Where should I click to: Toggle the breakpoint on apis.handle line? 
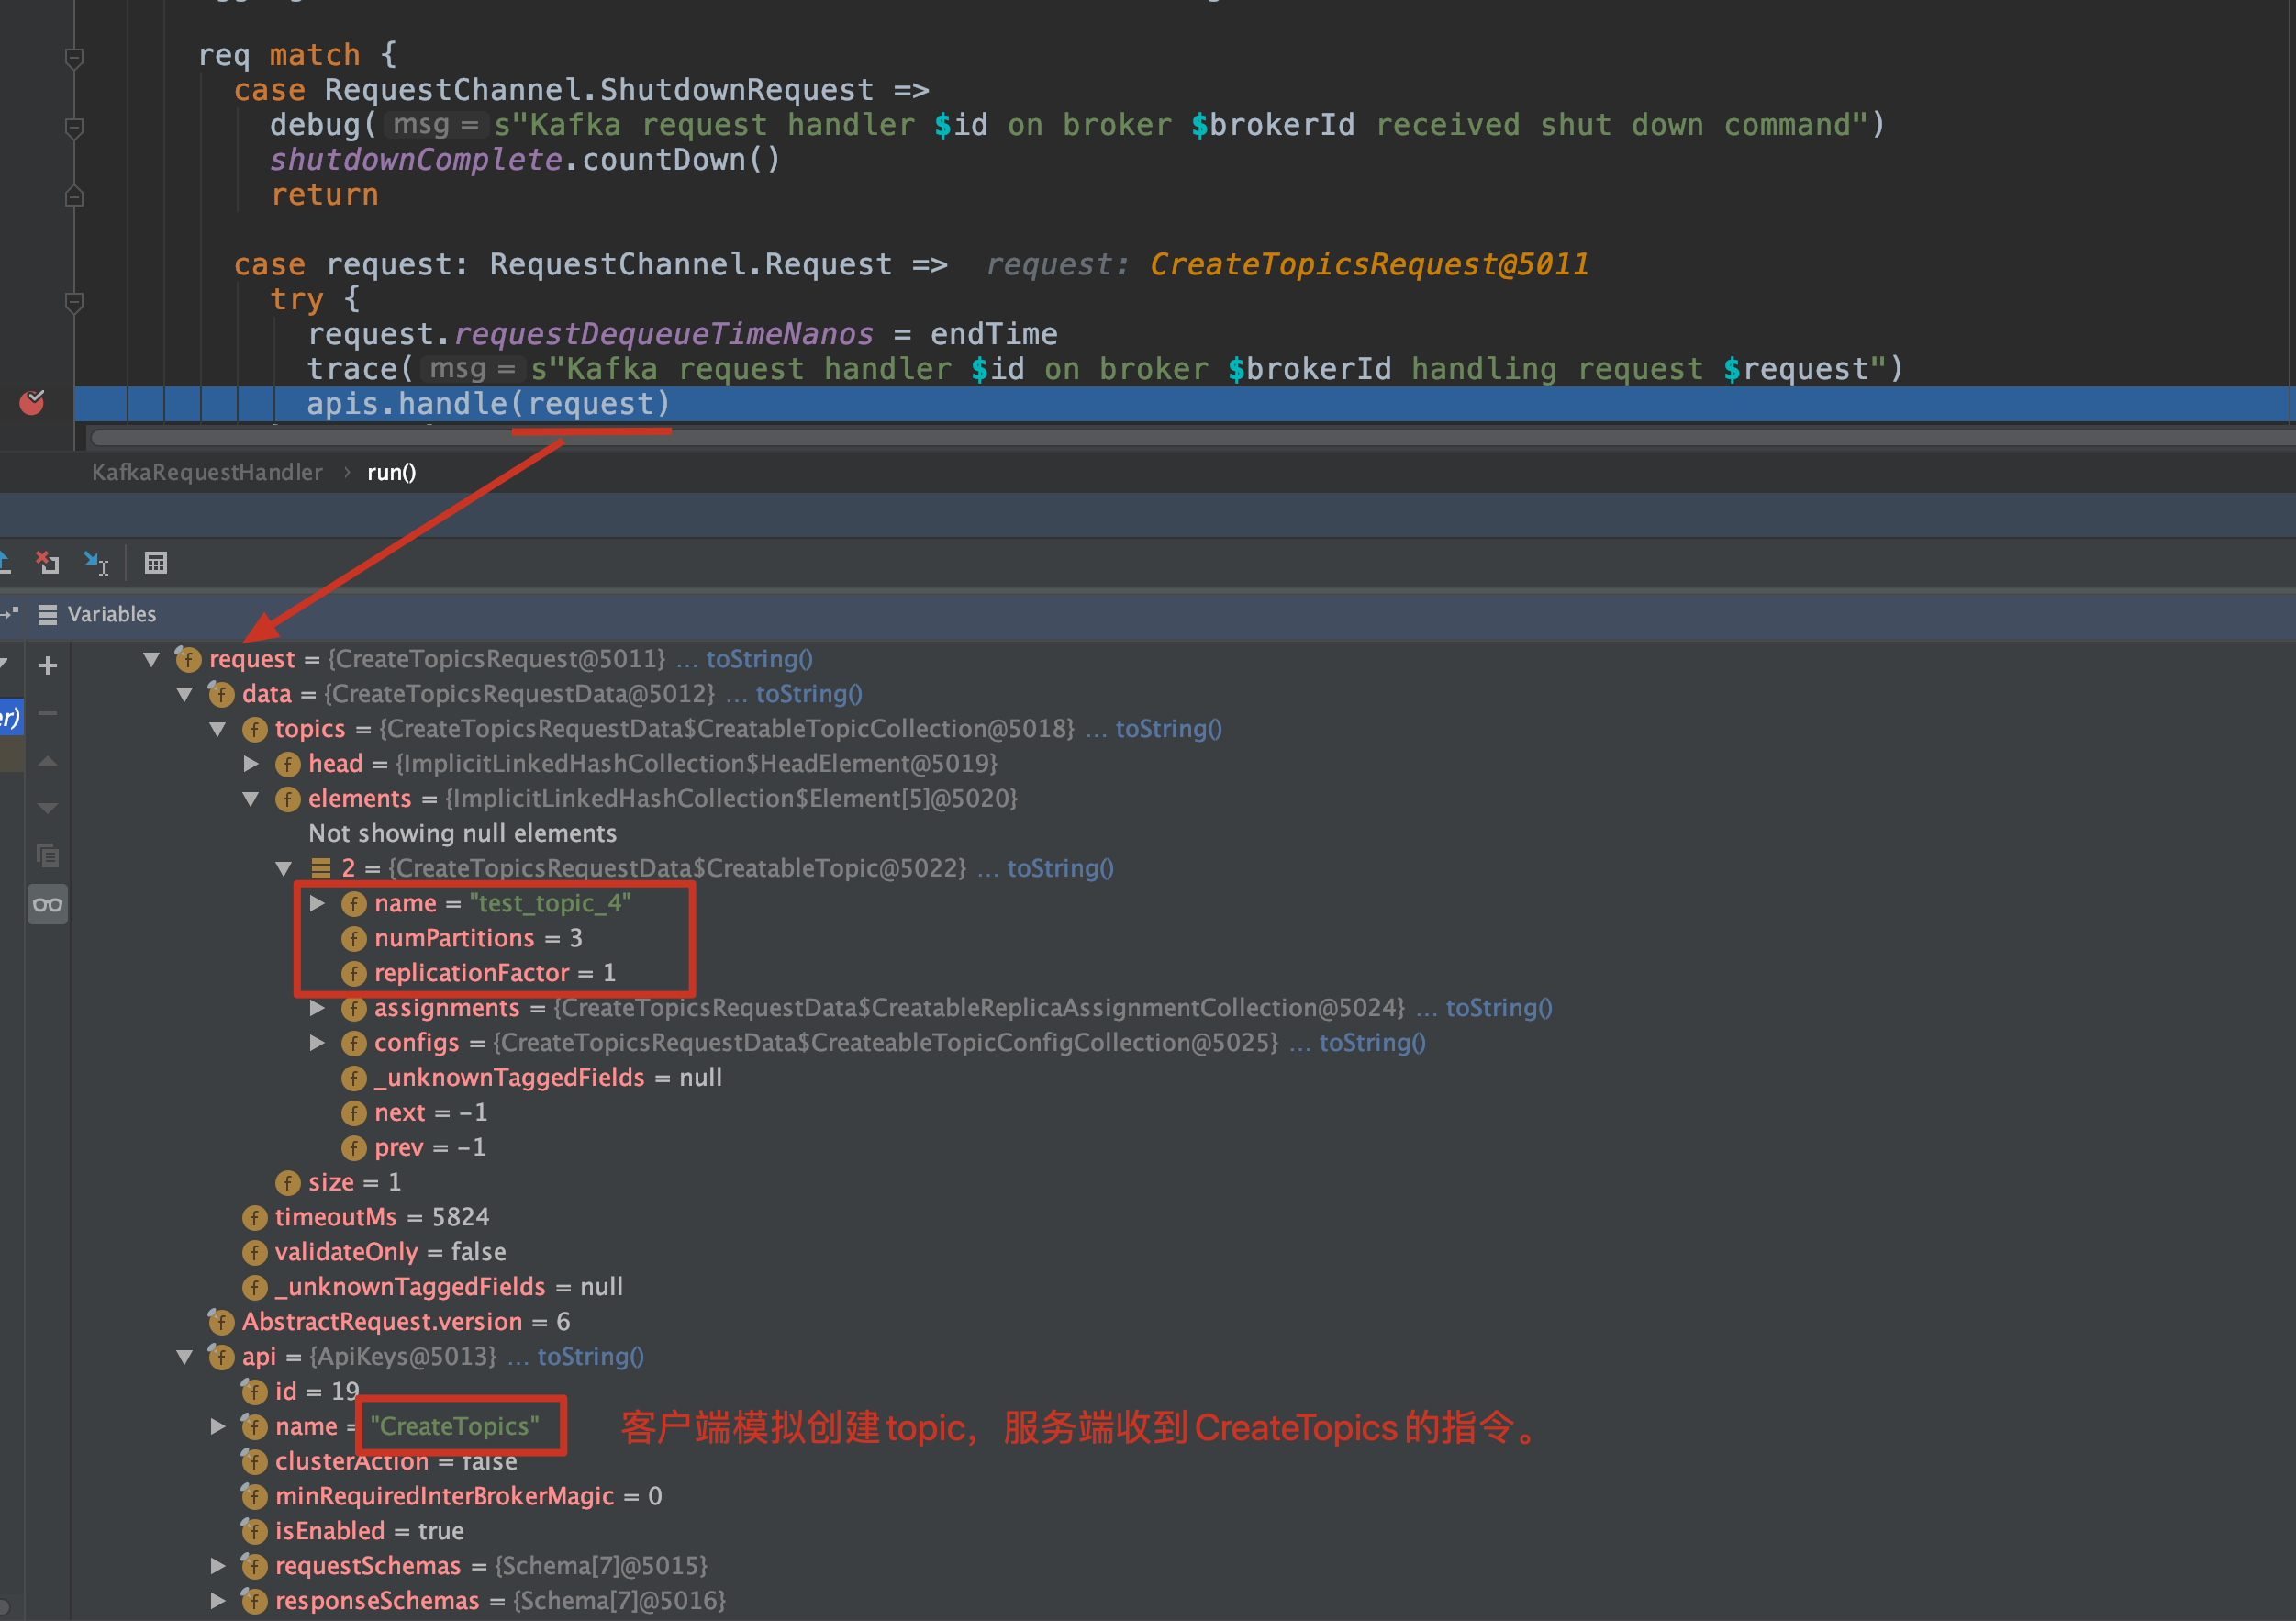pyautogui.click(x=32, y=403)
